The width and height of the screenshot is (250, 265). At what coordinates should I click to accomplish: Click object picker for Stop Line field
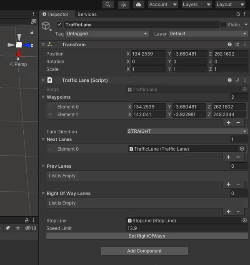click(x=245, y=220)
